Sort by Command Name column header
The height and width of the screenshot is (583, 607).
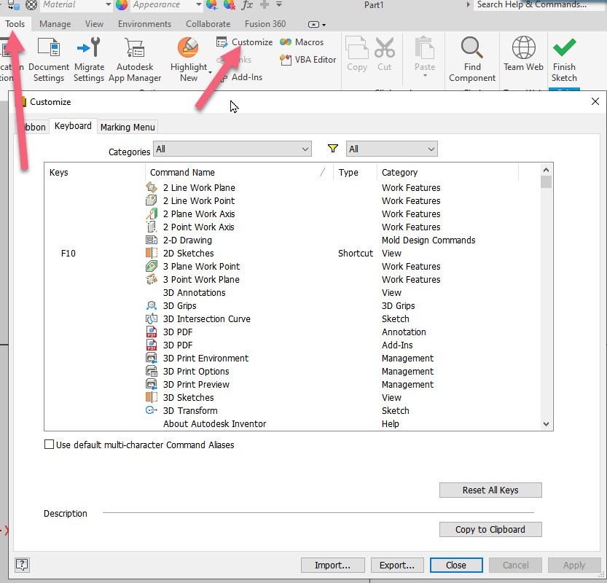click(x=239, y=172)
